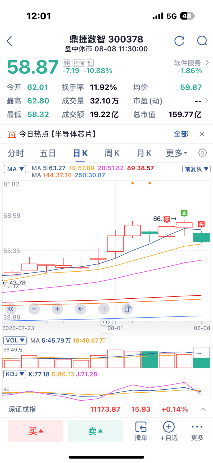Open 今日热点【半导体芯片】 topic
The height and width of the screenshot is (463, 213).
pyautogui.click(x=58, y=134)
